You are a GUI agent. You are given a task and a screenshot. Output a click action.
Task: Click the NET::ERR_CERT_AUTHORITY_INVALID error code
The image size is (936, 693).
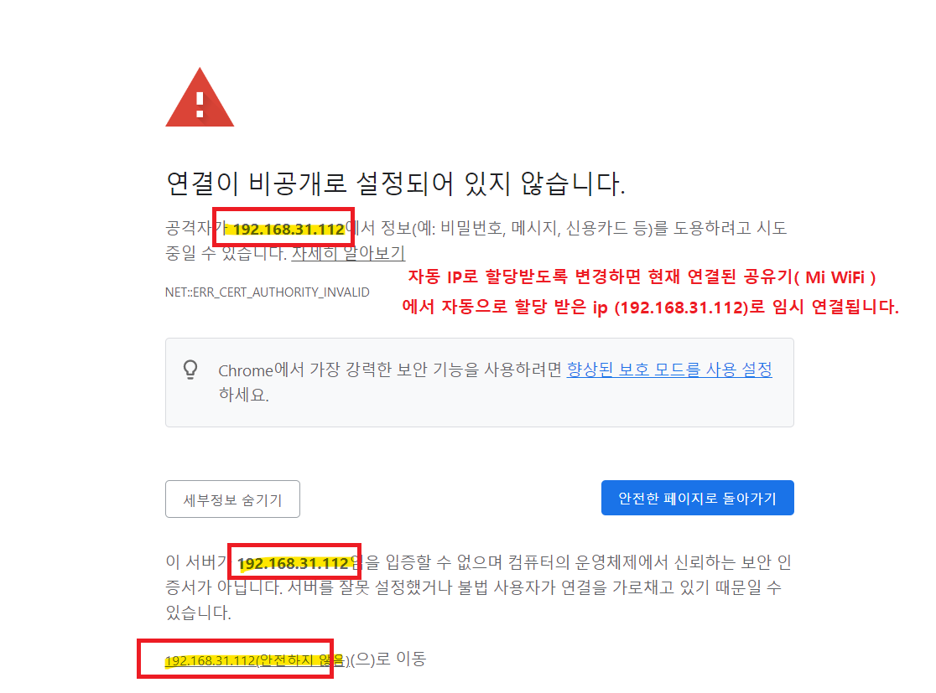(x=267, y=292)
